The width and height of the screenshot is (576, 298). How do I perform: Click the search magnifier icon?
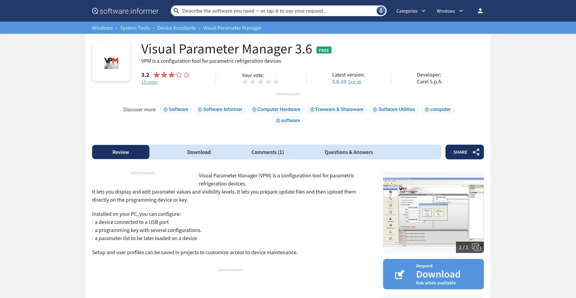click(176, 11)
